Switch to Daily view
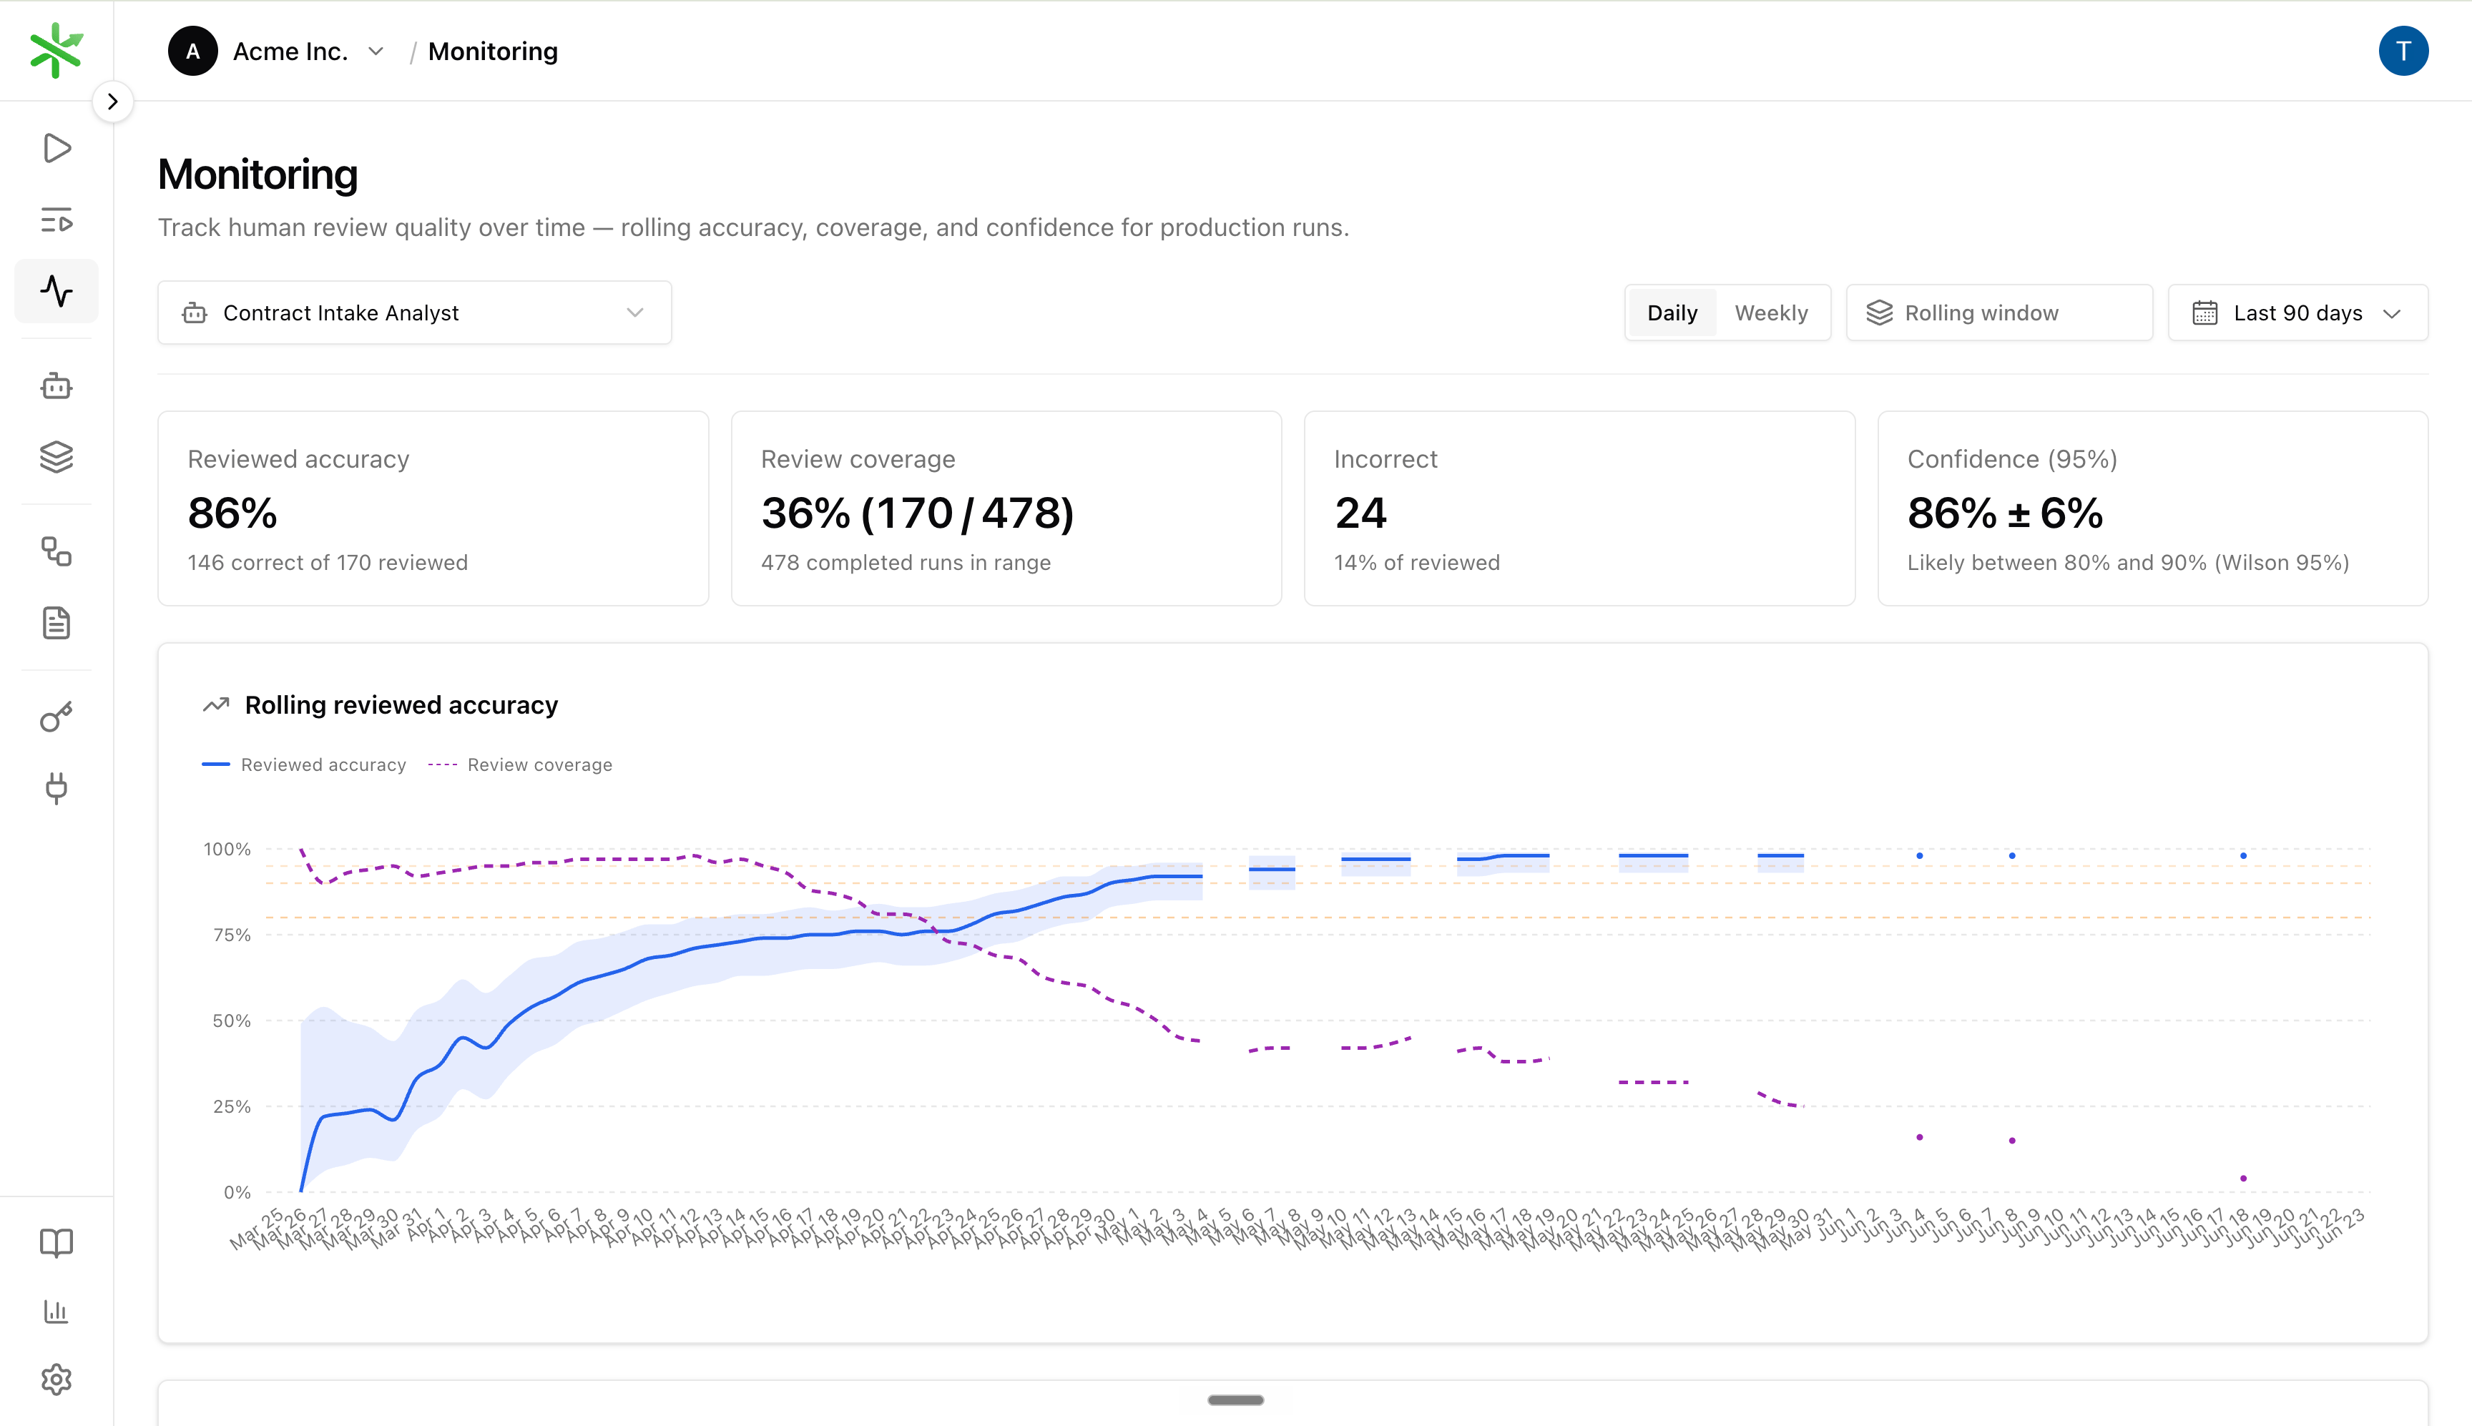The image size is (2472, 1426). 1672,313
